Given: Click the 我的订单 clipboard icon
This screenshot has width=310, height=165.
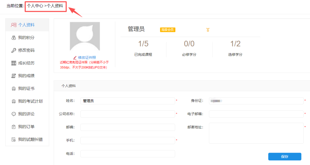Looking at the screenshot, I should (x=13, y=127).
